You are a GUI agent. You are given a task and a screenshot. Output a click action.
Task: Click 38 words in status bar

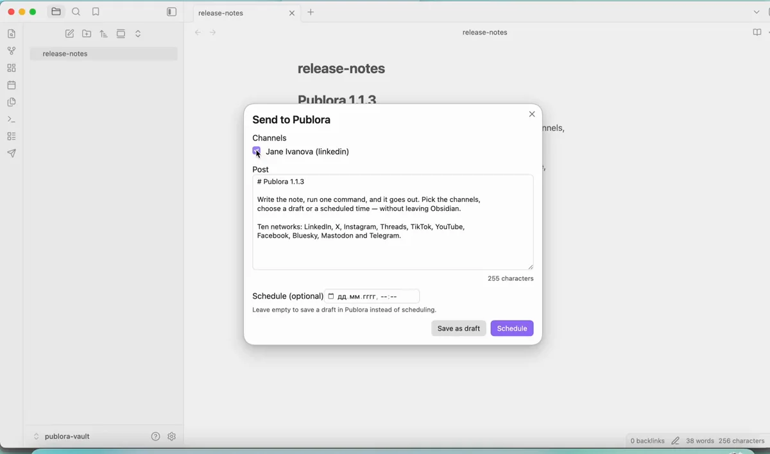[700, 441]
